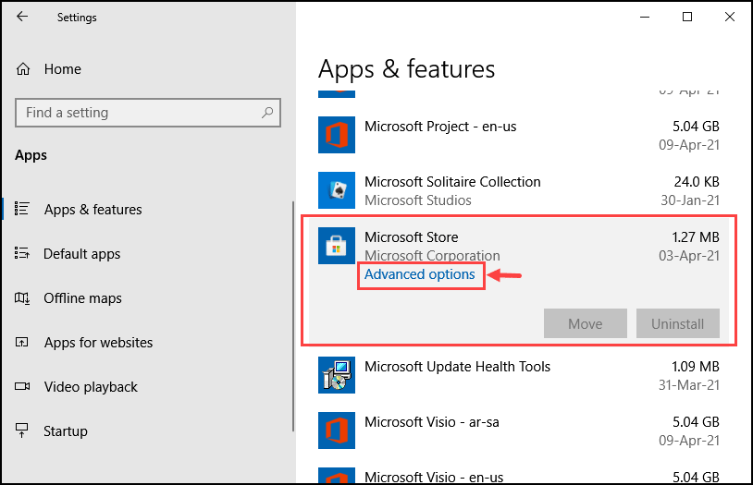
Task: Click the Microsoft Project Office icon
Action: pos(337,135)
